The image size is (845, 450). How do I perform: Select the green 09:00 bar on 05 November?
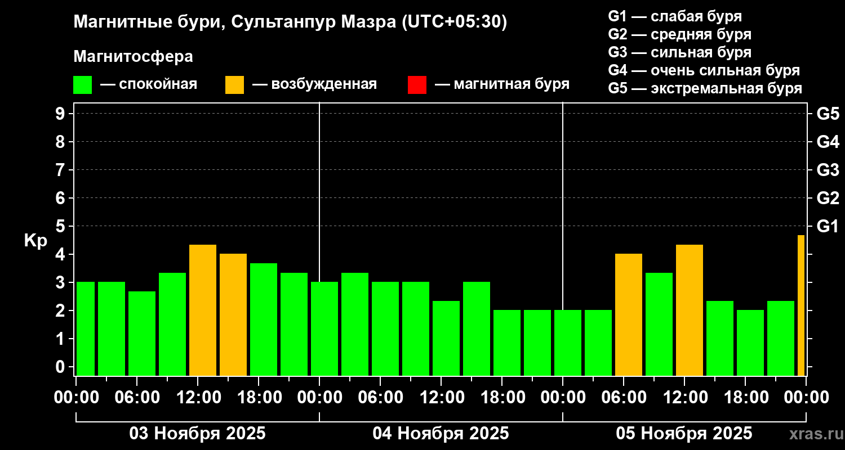pyautogui.click(x=659, y=324)
